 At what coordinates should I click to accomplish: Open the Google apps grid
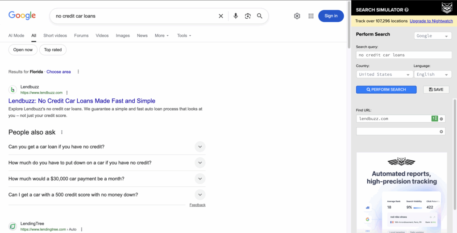[311, 16]
